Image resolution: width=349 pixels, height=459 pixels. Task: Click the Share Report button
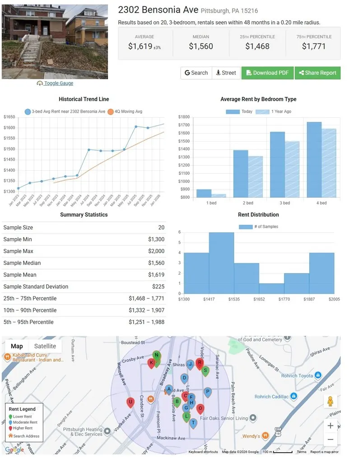317,73
